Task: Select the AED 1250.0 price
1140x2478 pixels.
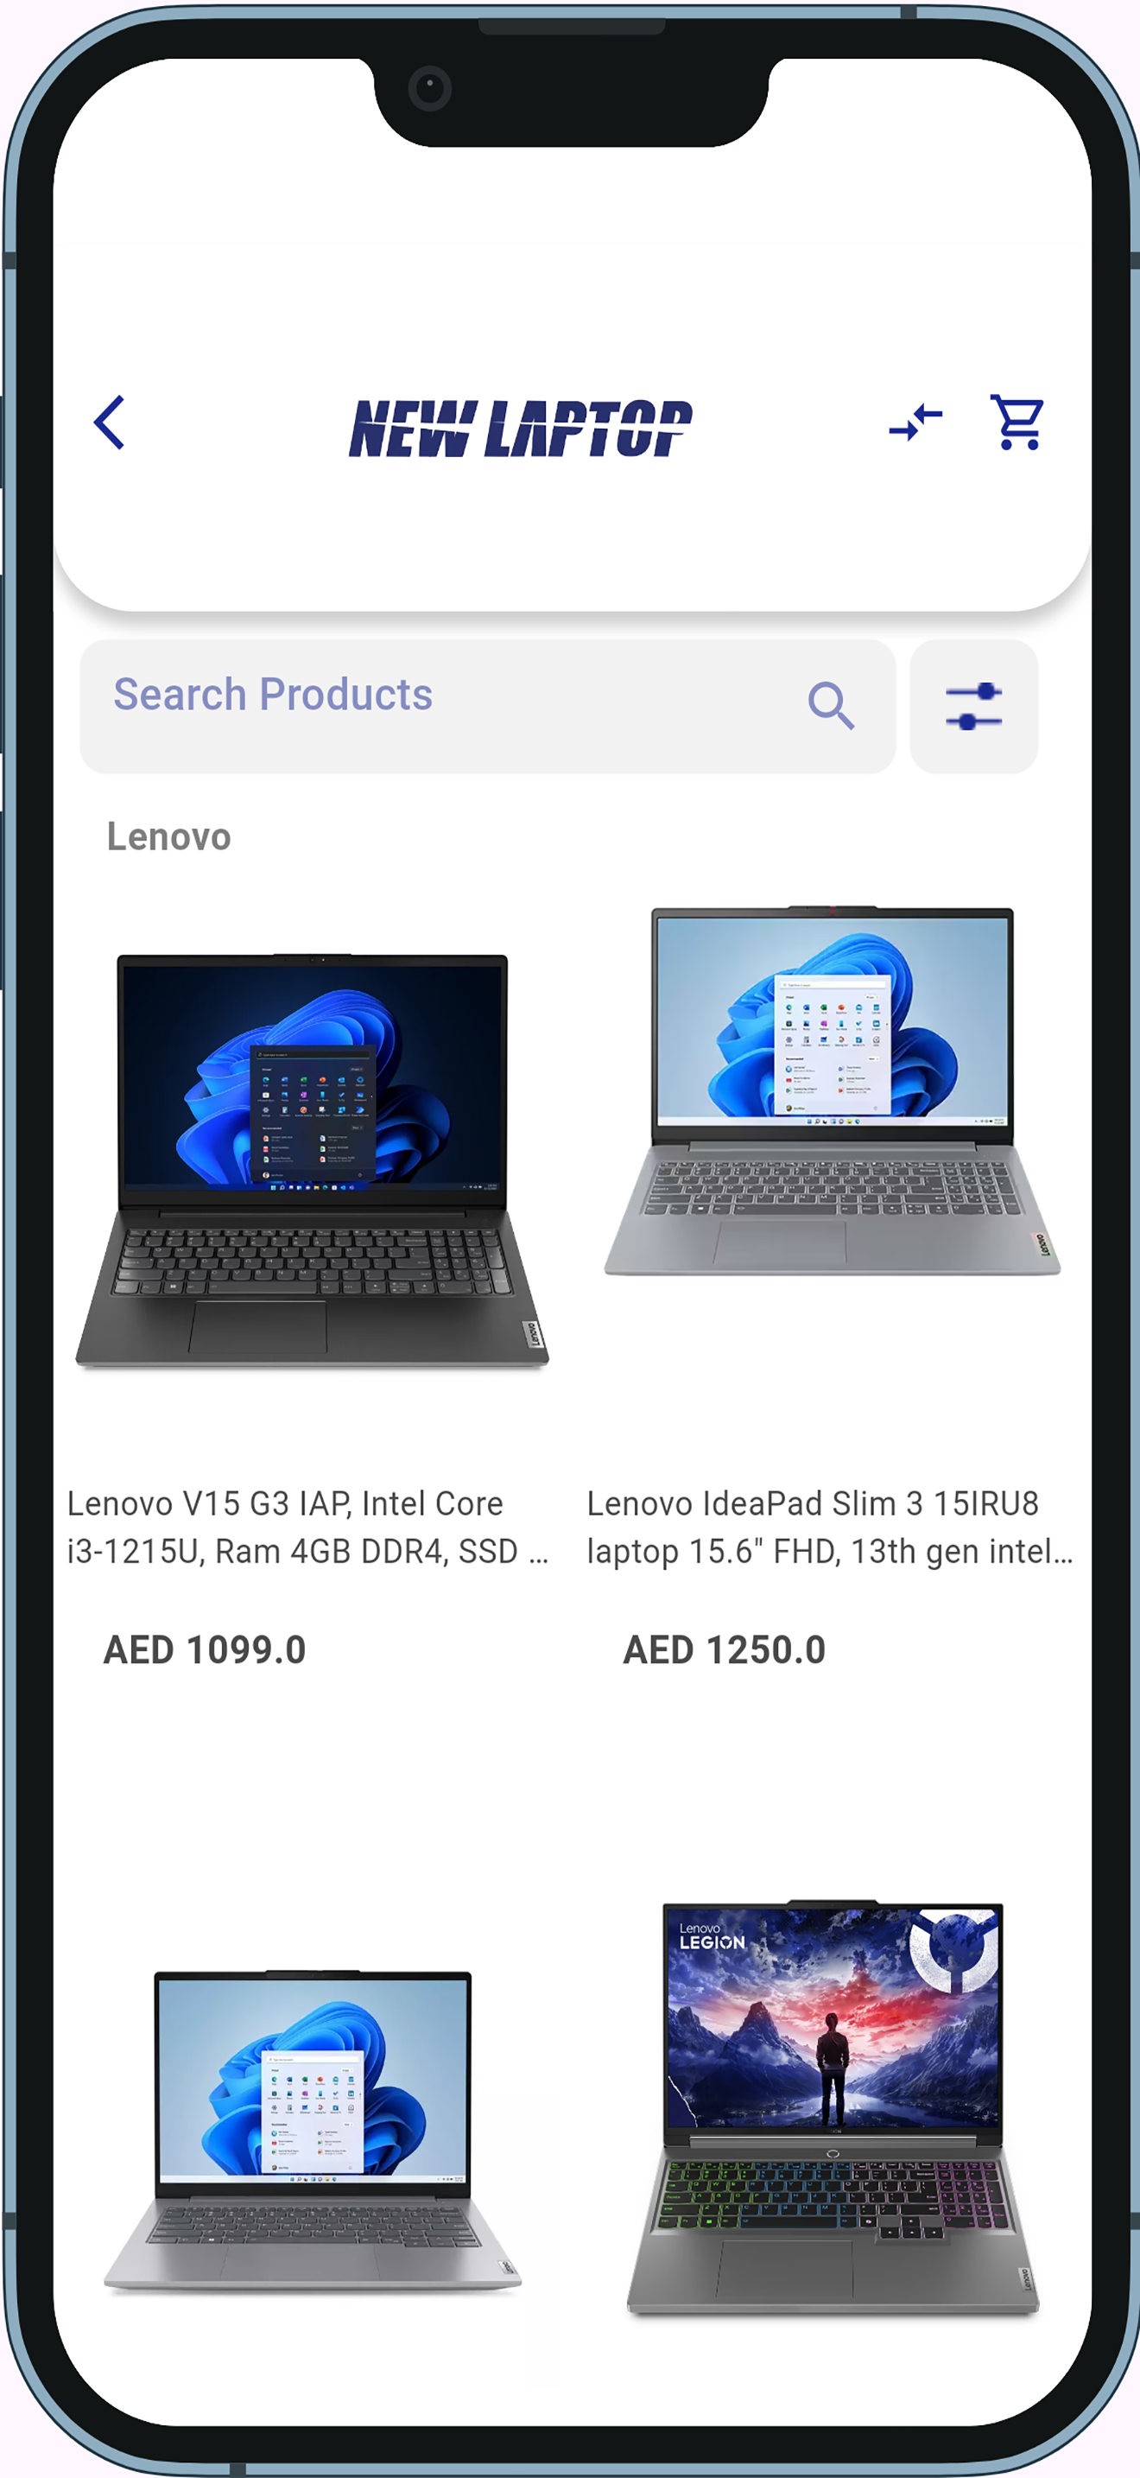Action: point(725,1649)
